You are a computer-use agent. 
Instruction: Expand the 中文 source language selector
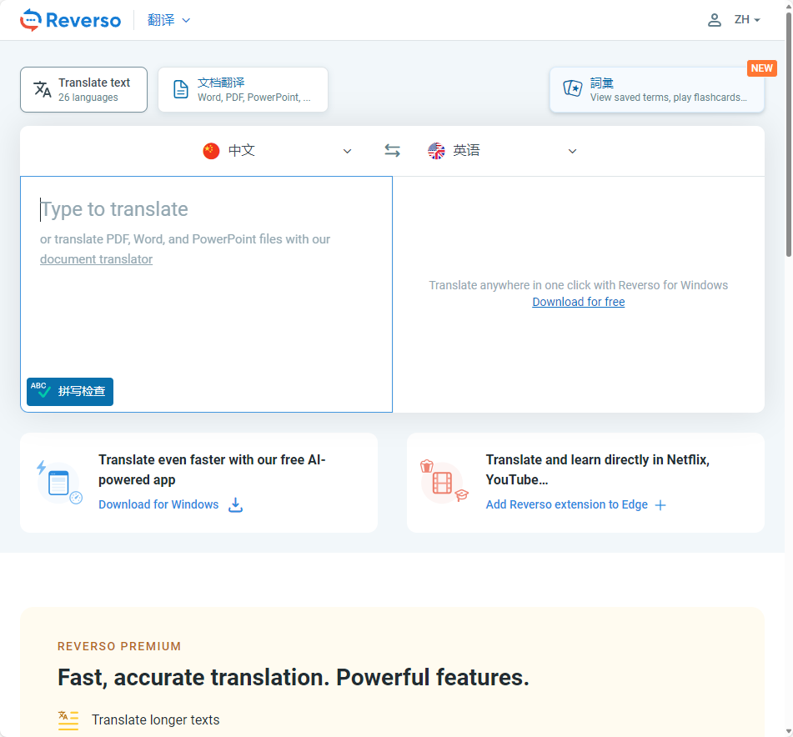tap(277, 151)
